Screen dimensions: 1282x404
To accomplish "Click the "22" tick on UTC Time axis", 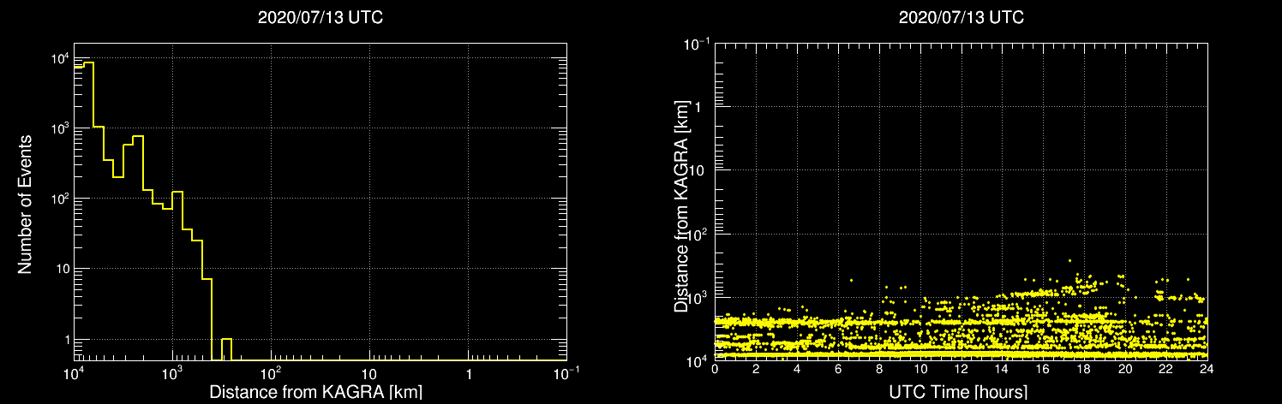I will point(1166,369).
